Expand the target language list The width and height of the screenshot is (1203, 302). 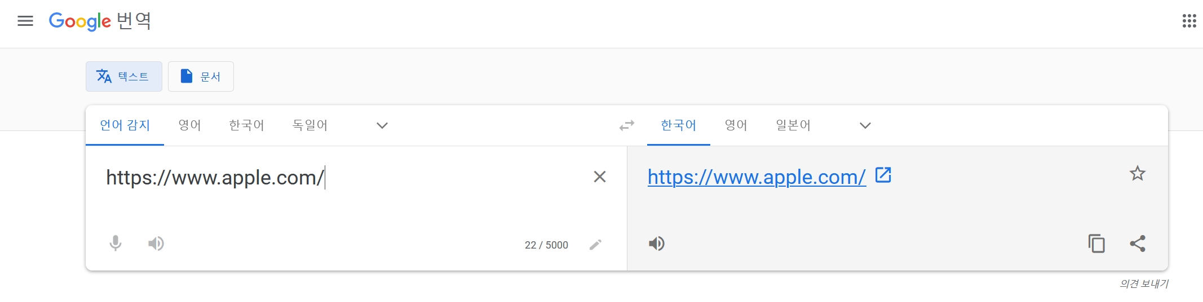point(865,125)
